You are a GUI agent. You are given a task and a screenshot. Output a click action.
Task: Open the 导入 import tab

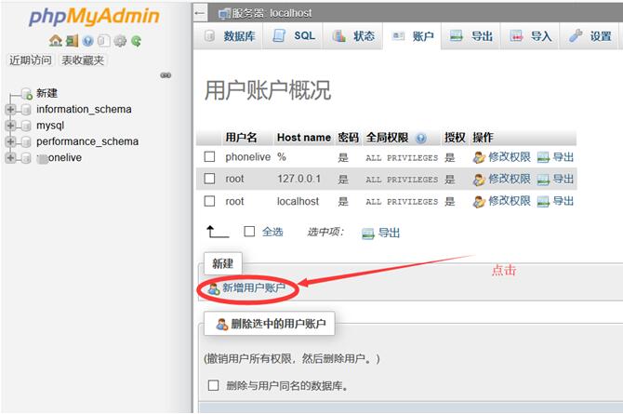coord(530,36)
